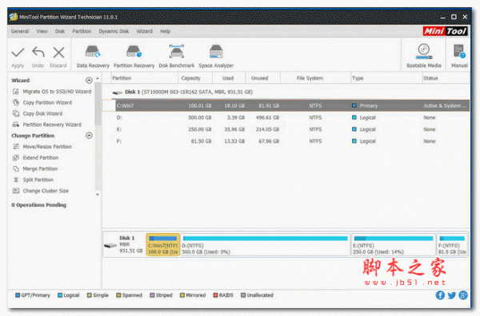Viewport: 480px width, 316px height.
Task: Click the 496.61 GB unused value
Action: tap(267, 117)
